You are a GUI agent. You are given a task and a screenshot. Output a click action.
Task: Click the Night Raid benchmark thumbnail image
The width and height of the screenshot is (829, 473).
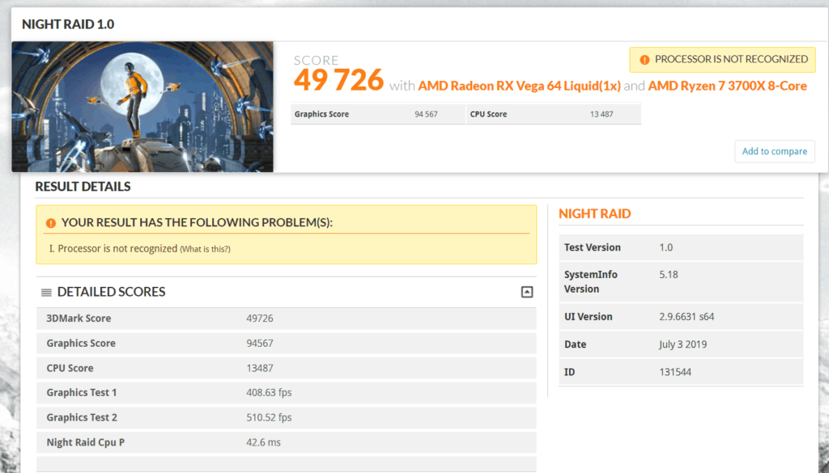(x=142, y=107)
